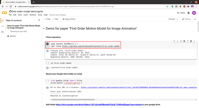Click the Connect button

point(172,19)
